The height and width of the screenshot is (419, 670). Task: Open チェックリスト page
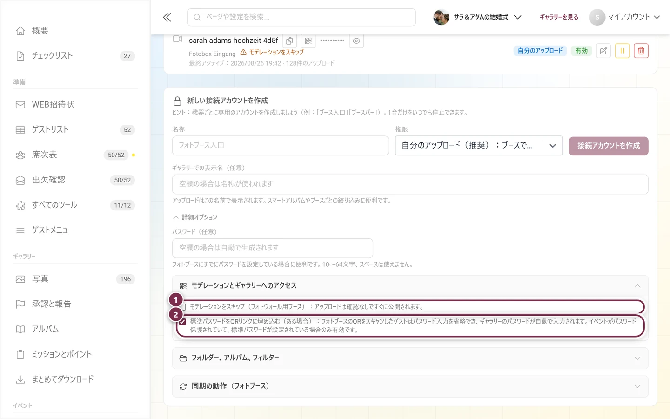[x=75, y=56]
